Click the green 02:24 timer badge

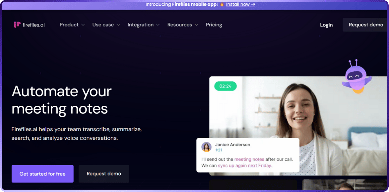tap(226, 86)
